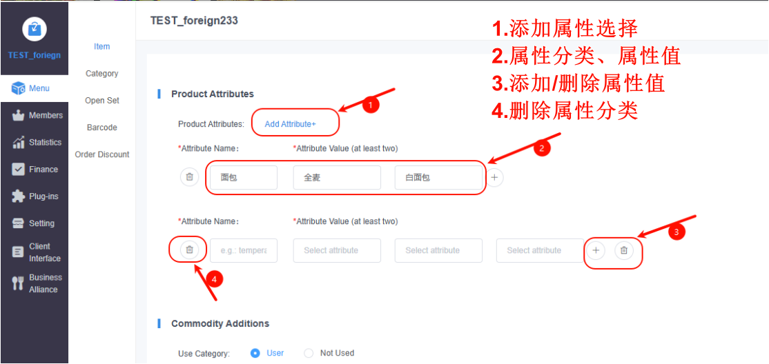Add another value to the 面包 attribute
This screenshot has width=769, height=364.
tap(494, 177)
